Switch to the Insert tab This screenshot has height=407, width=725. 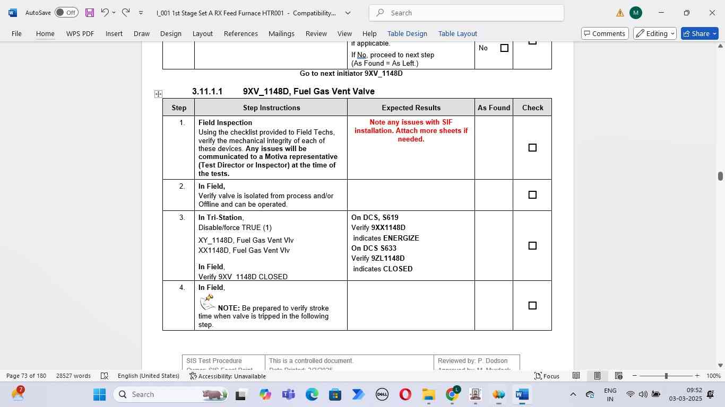[x=114, y=33]
